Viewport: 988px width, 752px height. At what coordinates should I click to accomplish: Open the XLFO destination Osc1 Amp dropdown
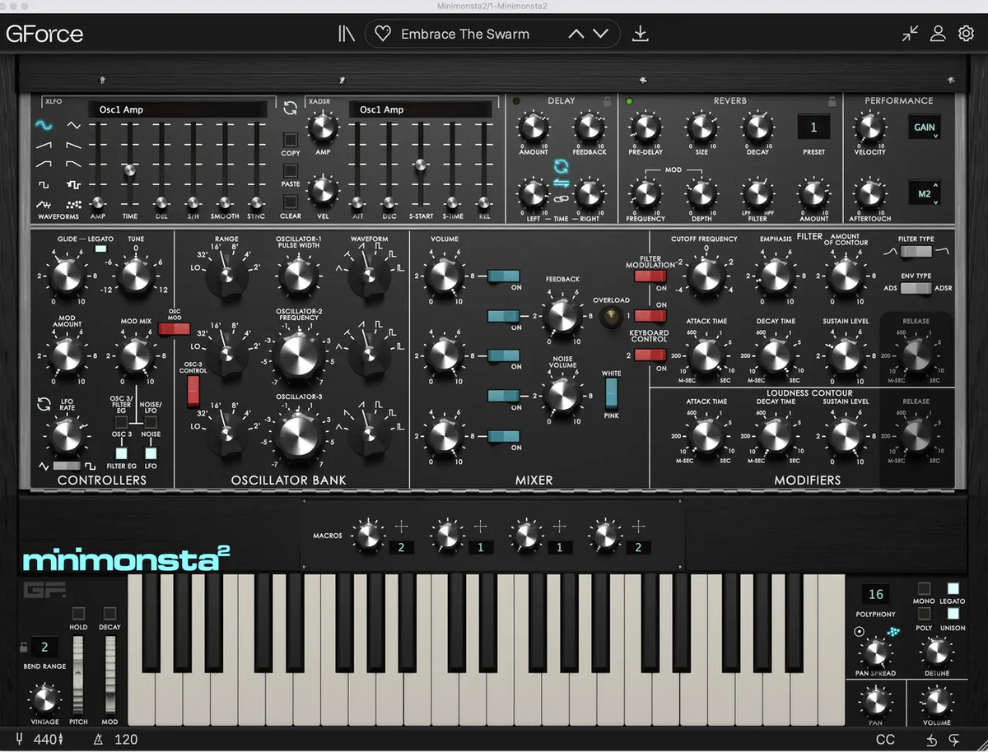point(177,109)
